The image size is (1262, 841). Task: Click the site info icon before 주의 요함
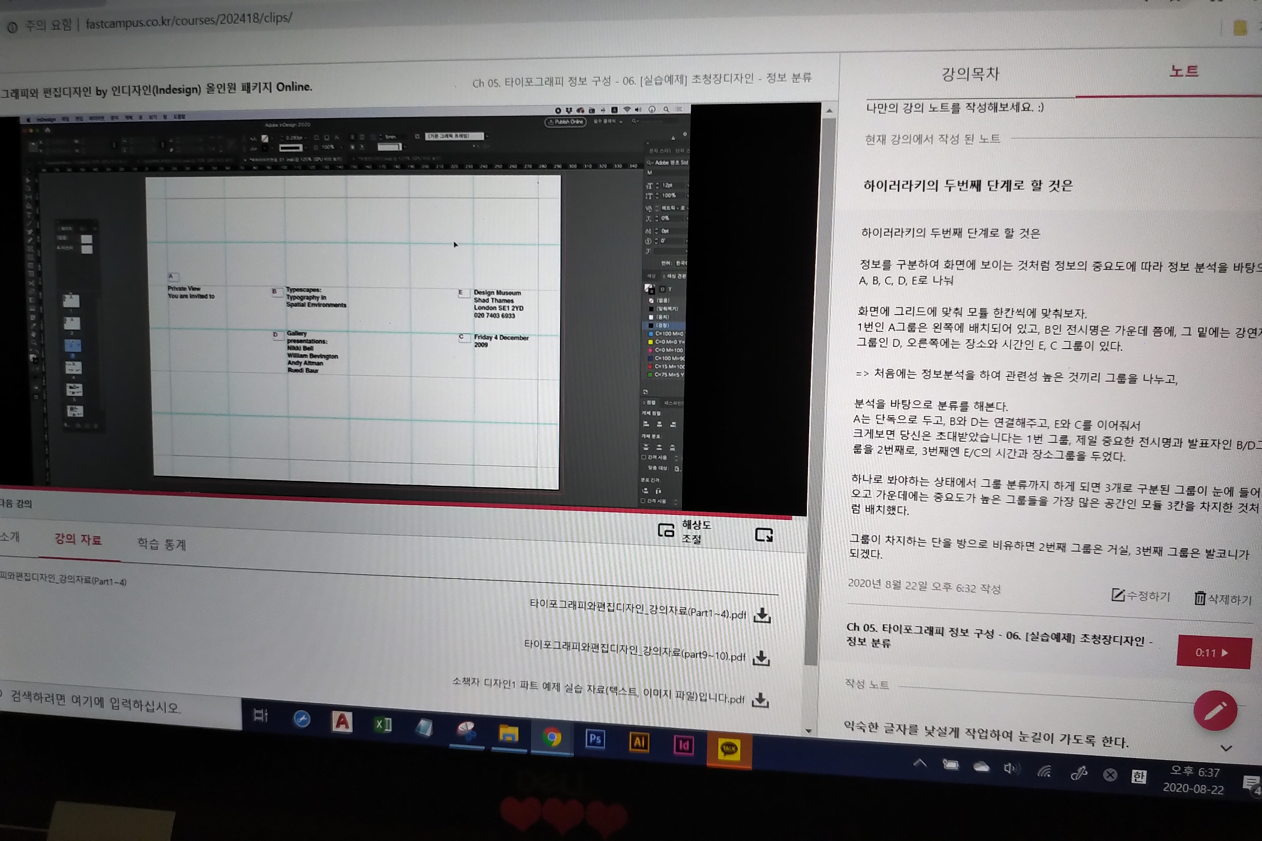click(12, 27)
